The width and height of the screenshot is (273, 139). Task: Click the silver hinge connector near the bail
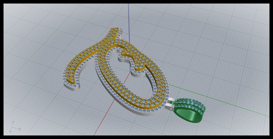tap(170, 104)
